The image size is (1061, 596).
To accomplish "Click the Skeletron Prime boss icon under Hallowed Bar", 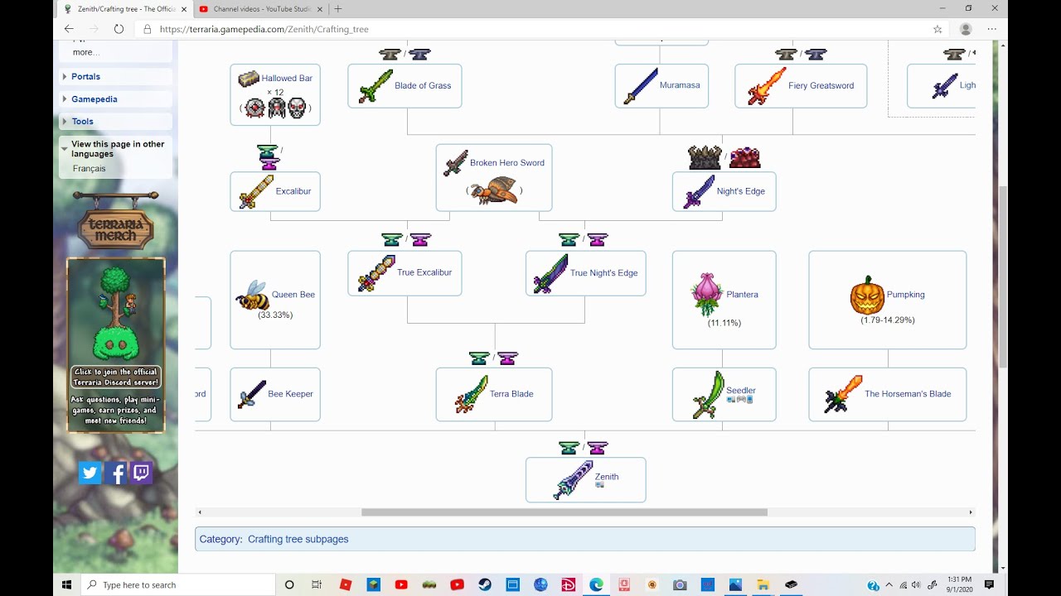I will click(x=297, y=108).
